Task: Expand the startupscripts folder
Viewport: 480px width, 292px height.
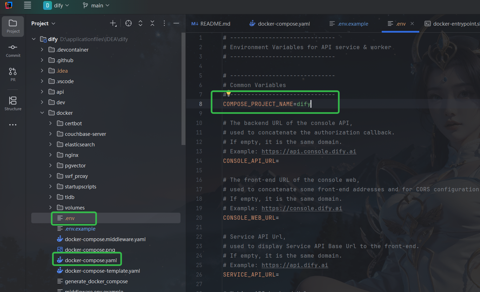Action: [51, 187]
